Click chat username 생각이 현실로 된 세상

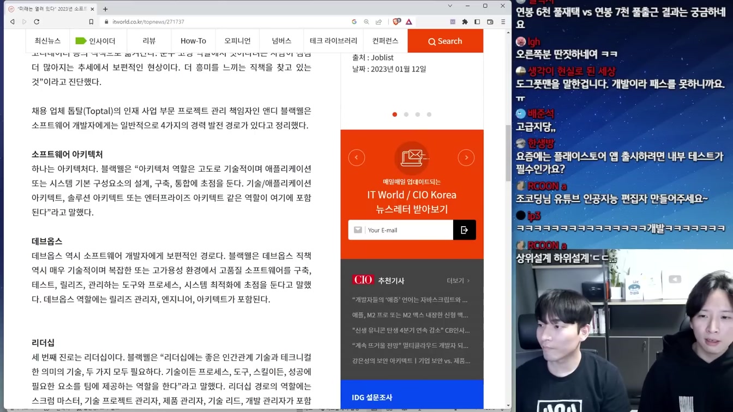(572, 71)
